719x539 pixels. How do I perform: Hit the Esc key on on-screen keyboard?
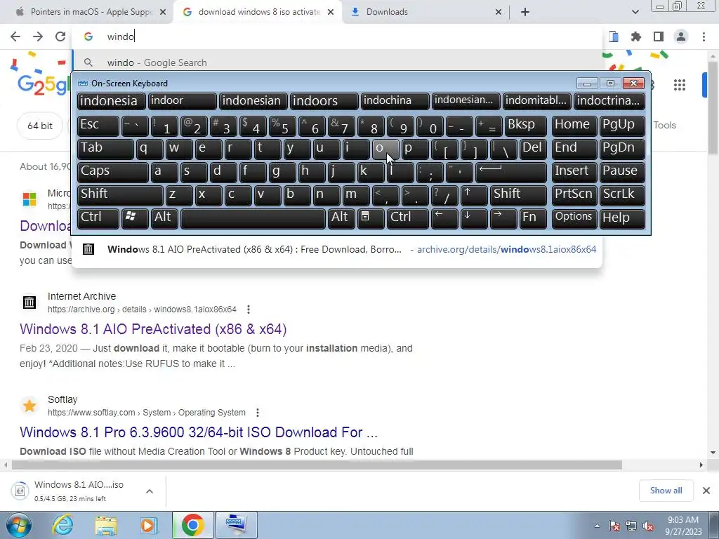click(x=98, y=126)
